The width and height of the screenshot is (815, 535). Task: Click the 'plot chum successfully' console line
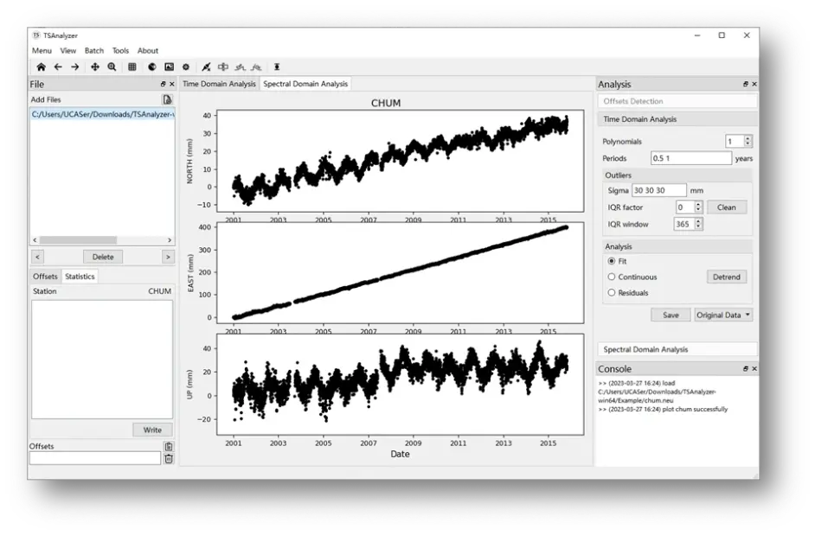coord(663,410)
